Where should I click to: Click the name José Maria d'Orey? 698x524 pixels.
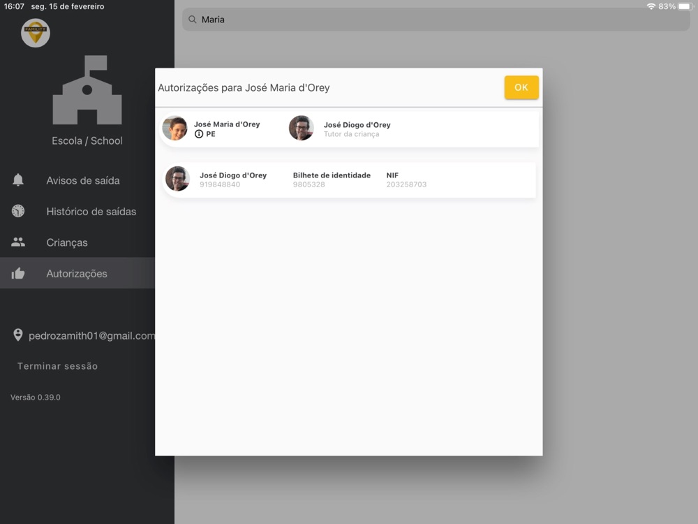pos(227,124)
